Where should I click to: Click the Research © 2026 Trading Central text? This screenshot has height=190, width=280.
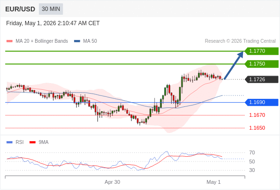pyautogui.click(x=240, y=41)
